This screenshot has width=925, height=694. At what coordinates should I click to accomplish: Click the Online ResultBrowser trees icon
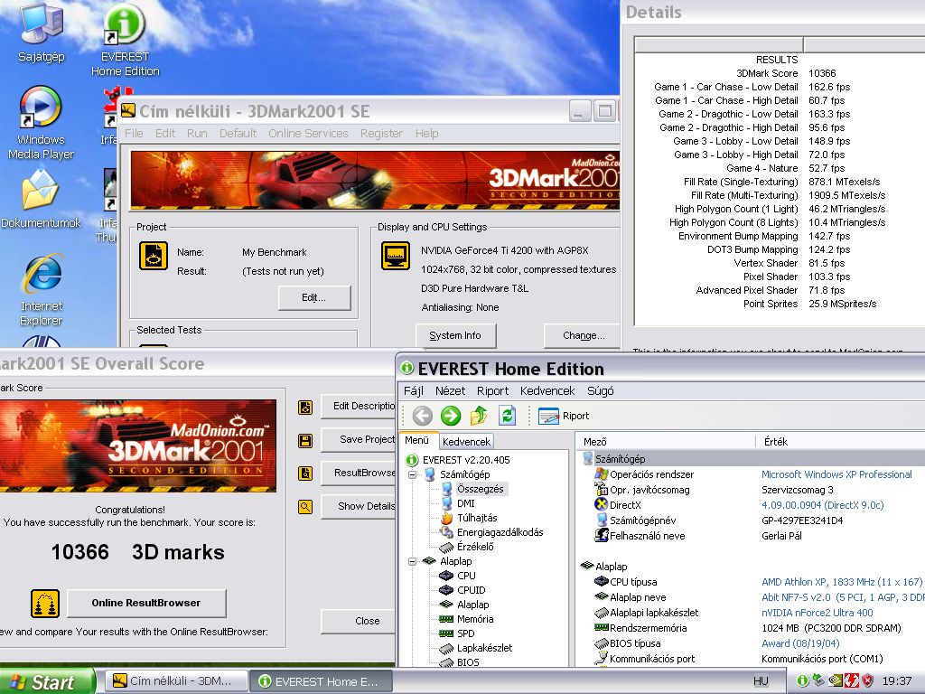pos(45,603)
